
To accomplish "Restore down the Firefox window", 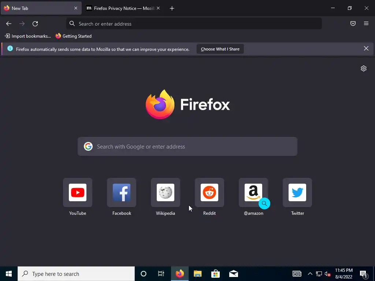I will [350, 8].
